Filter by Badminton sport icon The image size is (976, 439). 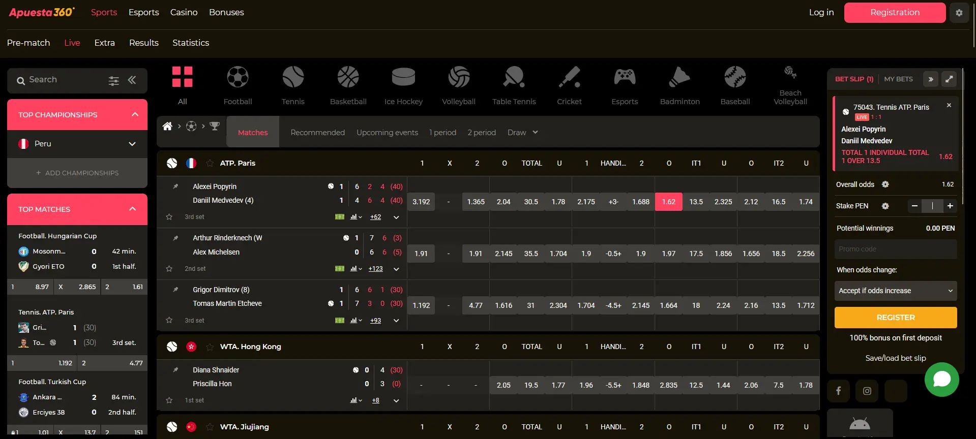(680, 77)
